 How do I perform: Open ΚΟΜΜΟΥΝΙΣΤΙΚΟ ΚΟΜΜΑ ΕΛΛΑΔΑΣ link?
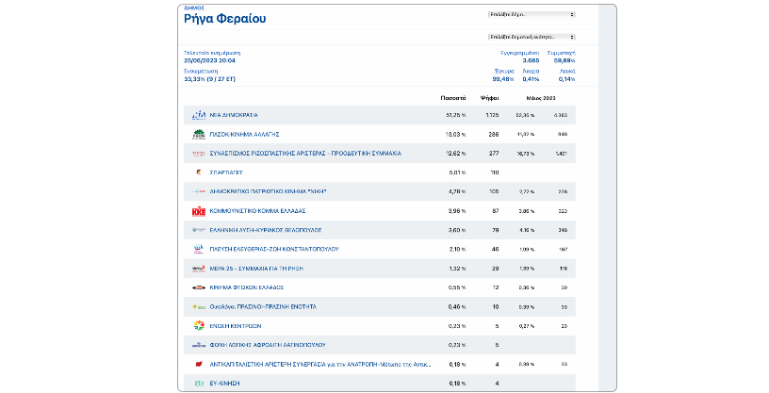point(257,211)
